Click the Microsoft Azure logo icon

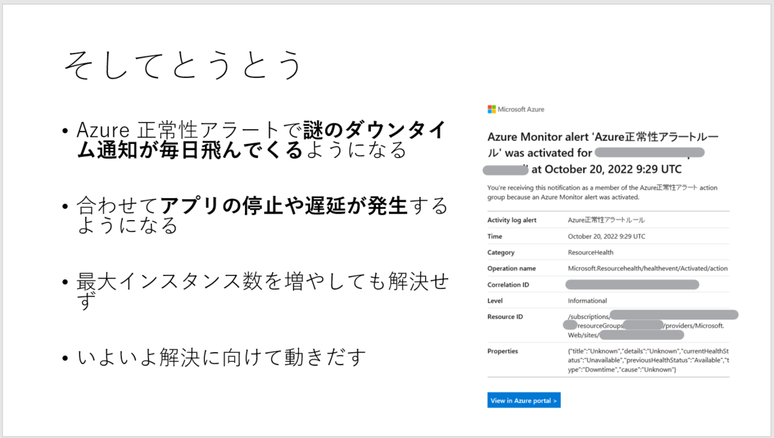click(491, 110)
